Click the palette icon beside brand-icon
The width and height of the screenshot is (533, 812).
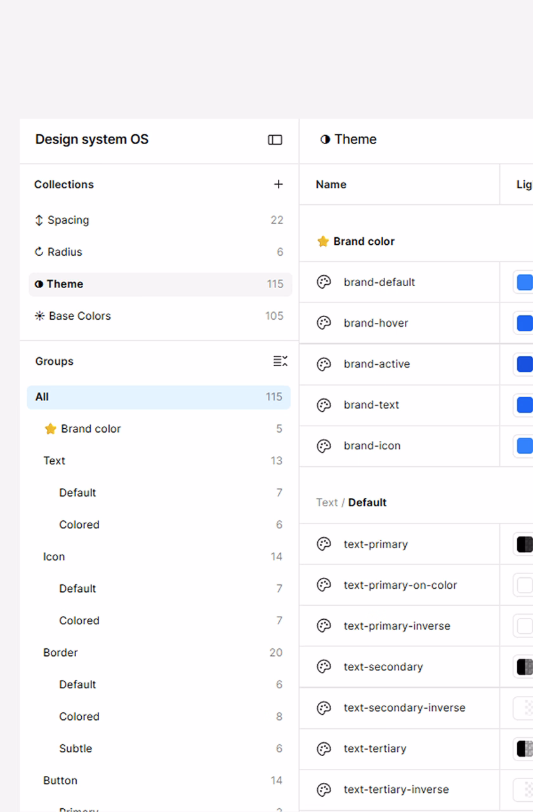pos(324,445)
